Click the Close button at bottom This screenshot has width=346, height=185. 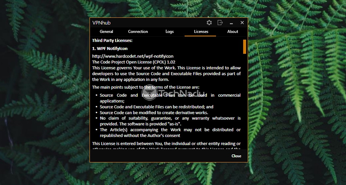[236, 156]
